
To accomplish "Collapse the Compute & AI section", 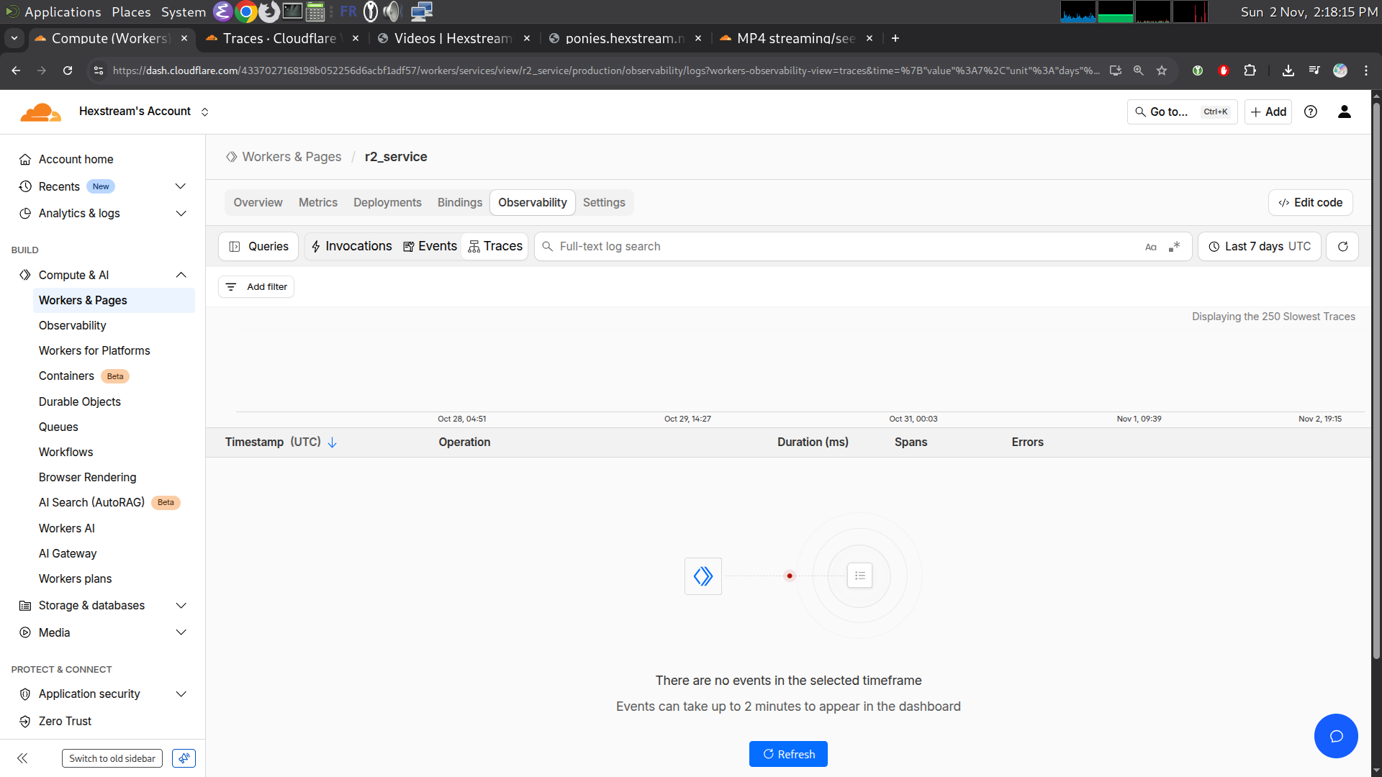I will point(181,275).
